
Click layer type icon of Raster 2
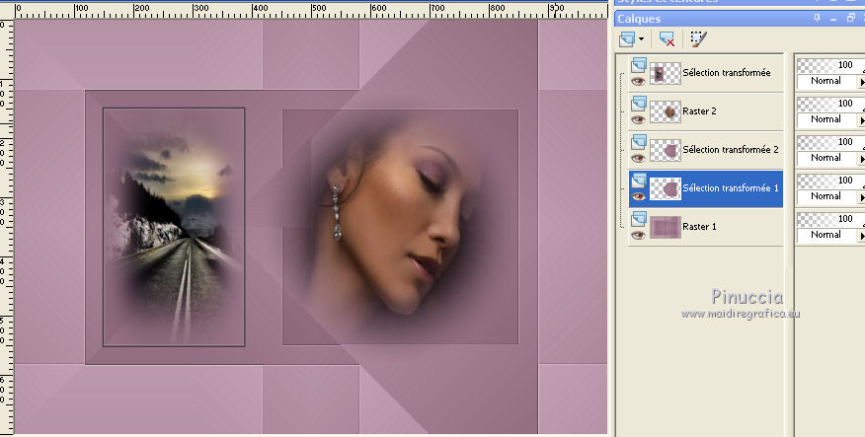click(x=639, y=104)
